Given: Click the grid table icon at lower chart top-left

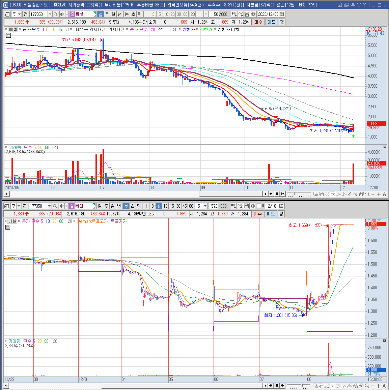Looking at the screenshot, I should tap(8, 227).
